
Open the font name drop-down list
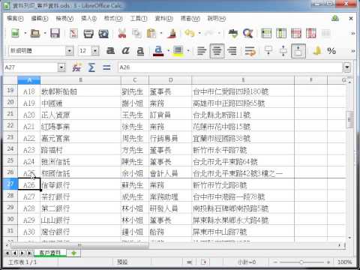click(70, 51)
